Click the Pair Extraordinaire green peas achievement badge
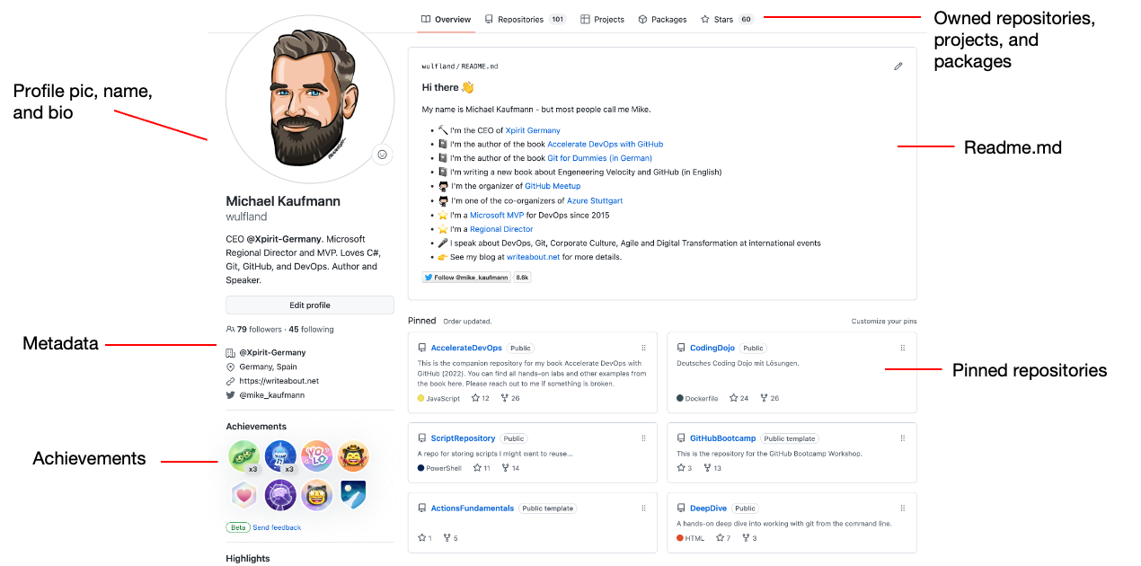The height and width of the screenshot is (566, 1141). tap(243, 456)
